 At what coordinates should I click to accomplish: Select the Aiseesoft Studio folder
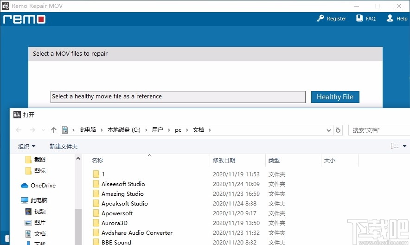[123, 184]
